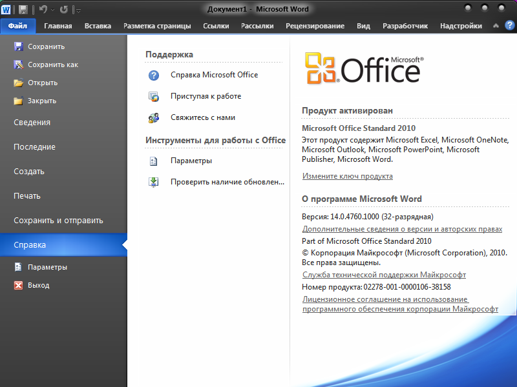The image size is (517, 387).
Task: Click the first round window control button
Action: [467, 8]
